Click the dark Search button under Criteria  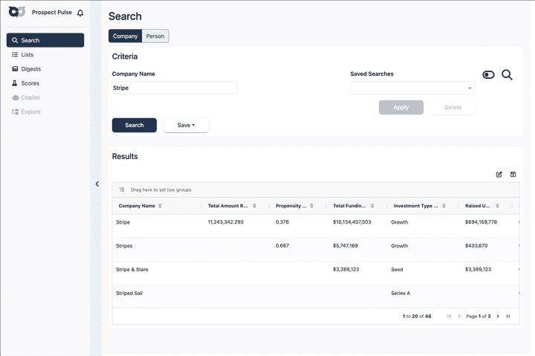point(134,126)
